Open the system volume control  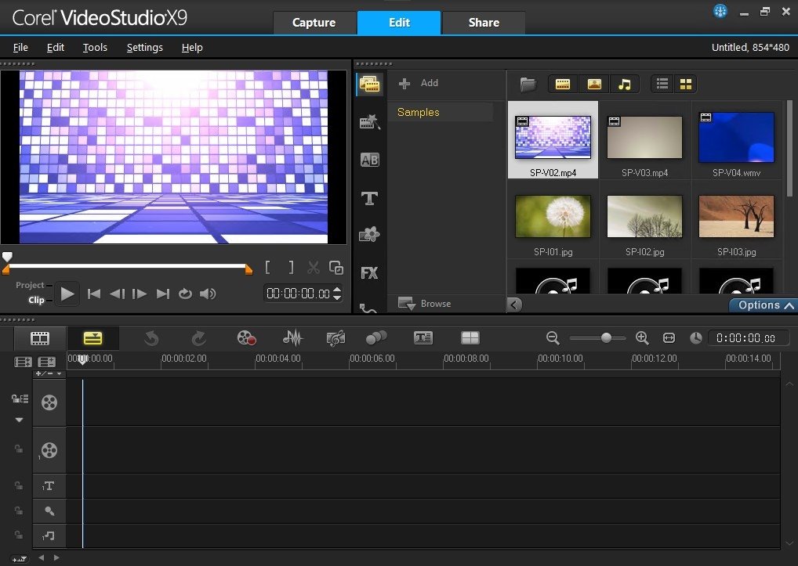[208, 294]
